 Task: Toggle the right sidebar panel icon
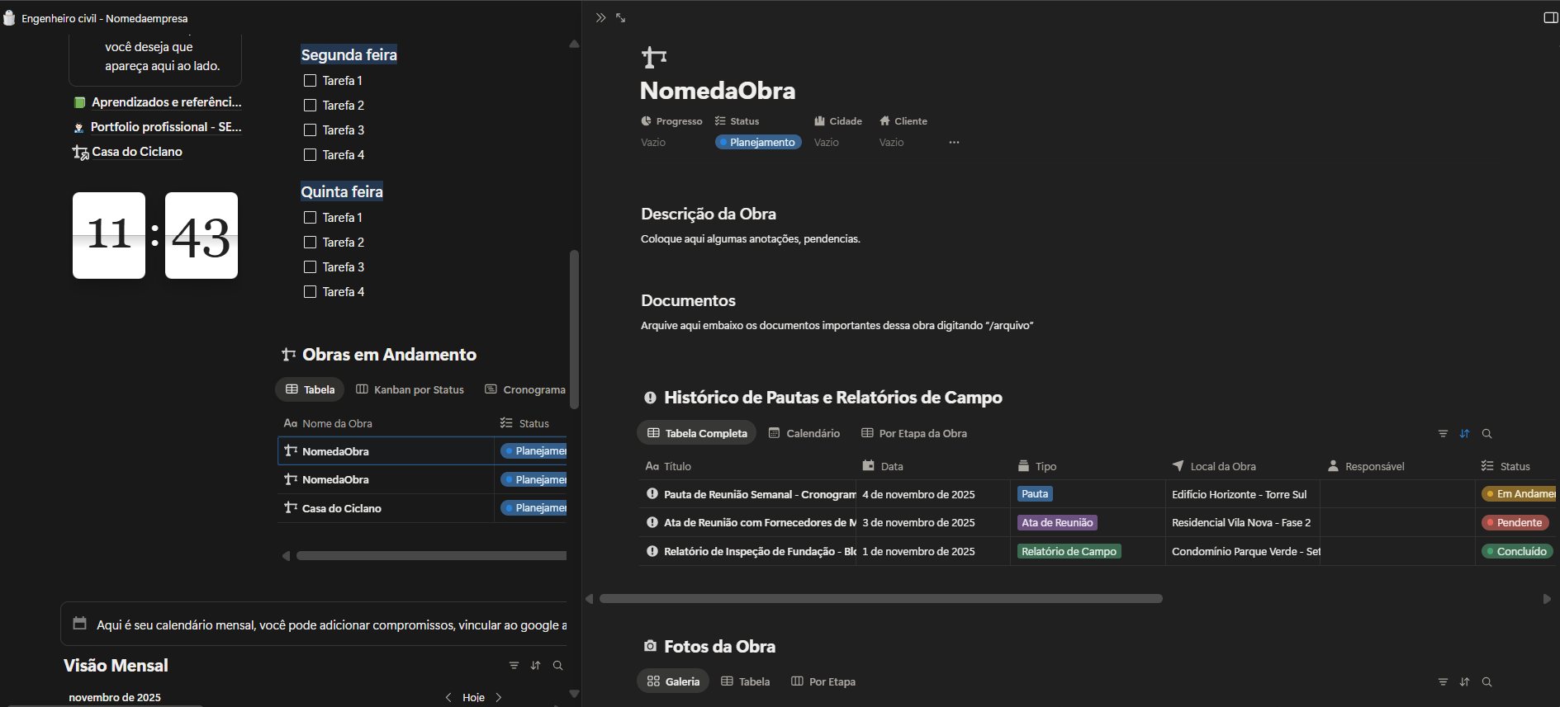(1550, 17)
